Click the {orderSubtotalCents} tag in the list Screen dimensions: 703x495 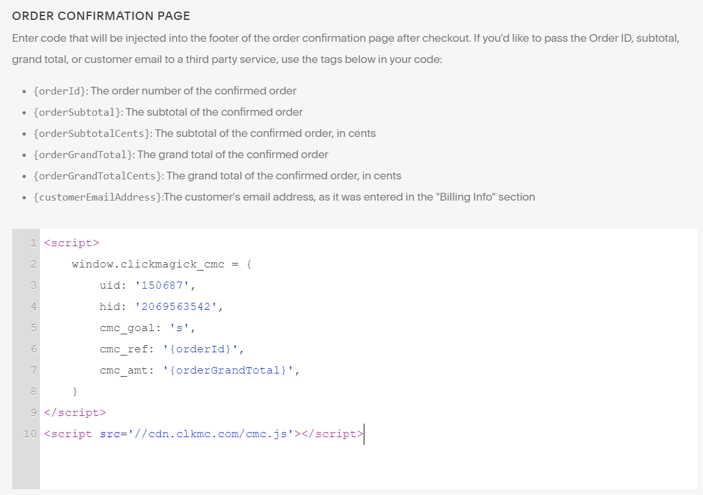tap(91, 134)
